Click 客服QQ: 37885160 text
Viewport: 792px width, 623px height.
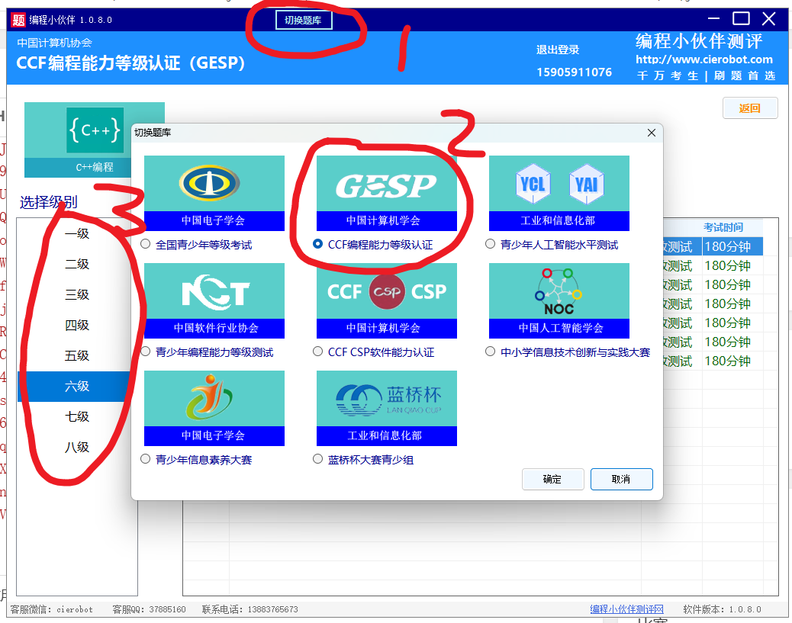[149, 609]
